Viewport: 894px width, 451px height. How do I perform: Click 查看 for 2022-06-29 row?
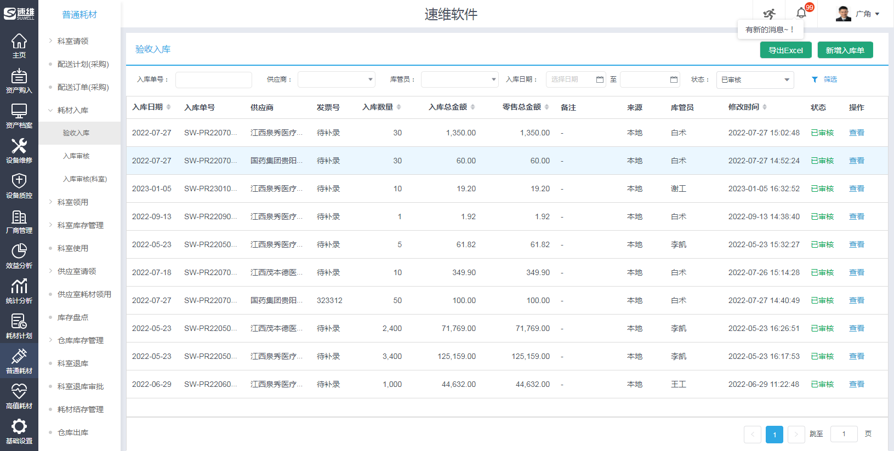click(856, 384)
